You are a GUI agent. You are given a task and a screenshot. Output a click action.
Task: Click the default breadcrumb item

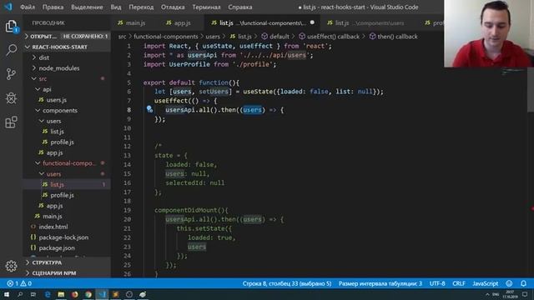pyautogui.click(x=279, y=37)
